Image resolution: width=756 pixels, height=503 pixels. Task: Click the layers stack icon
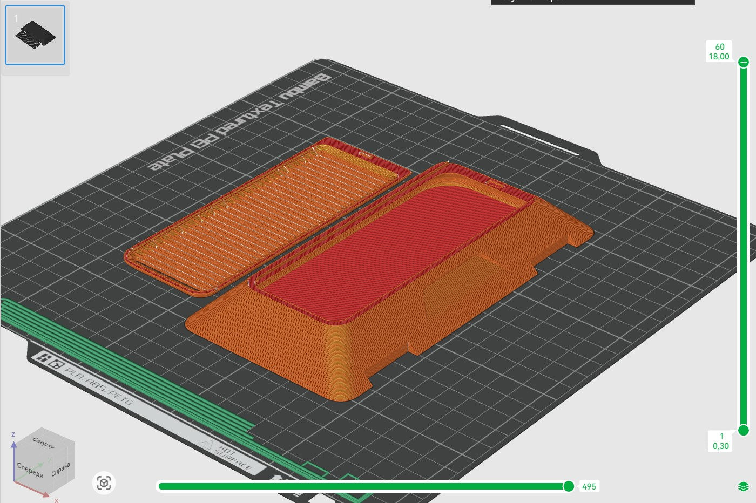(x=743, y=486)
